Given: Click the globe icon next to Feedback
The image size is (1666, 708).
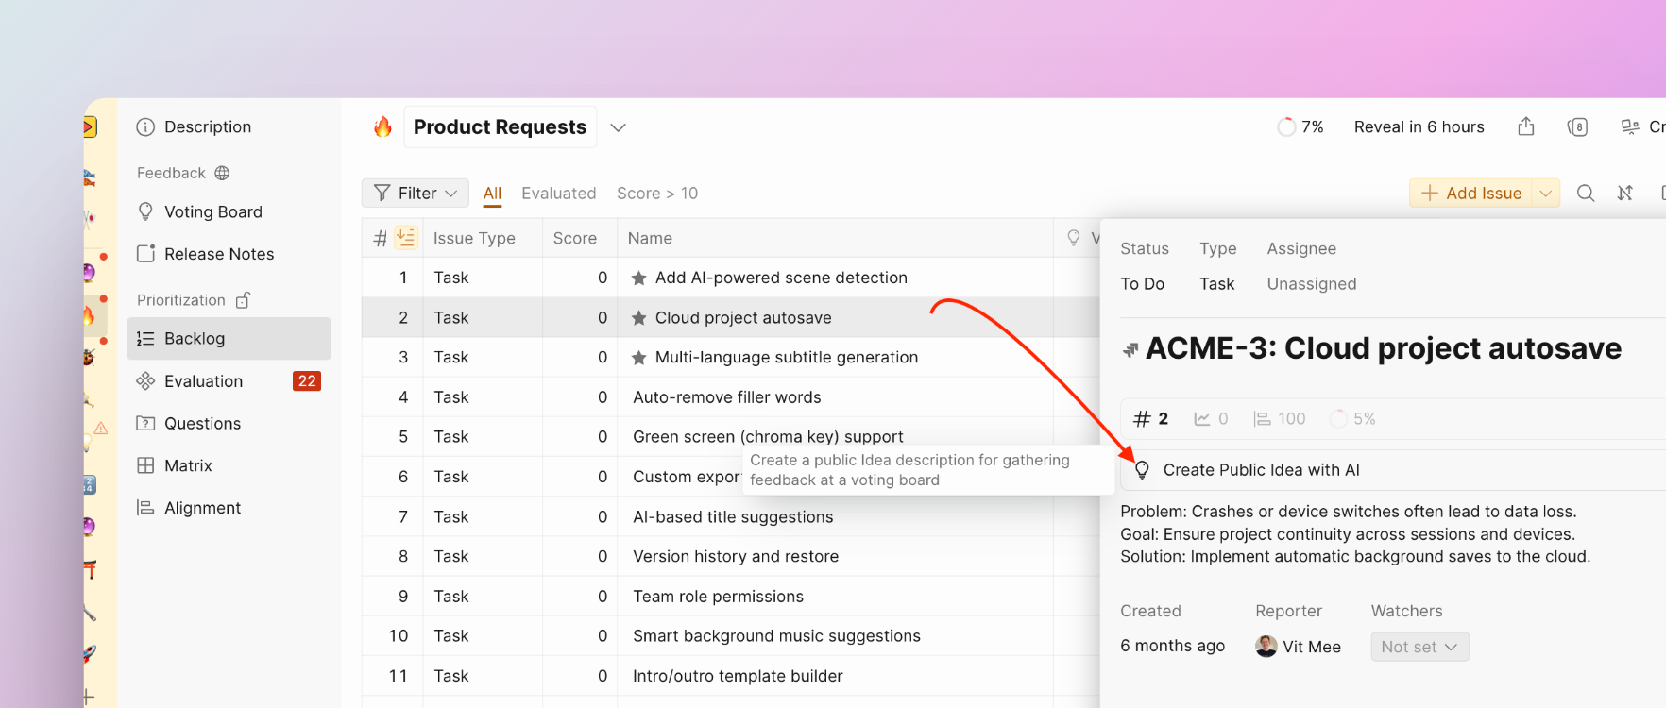Looking at the screenshot, I should click(222, 173).
